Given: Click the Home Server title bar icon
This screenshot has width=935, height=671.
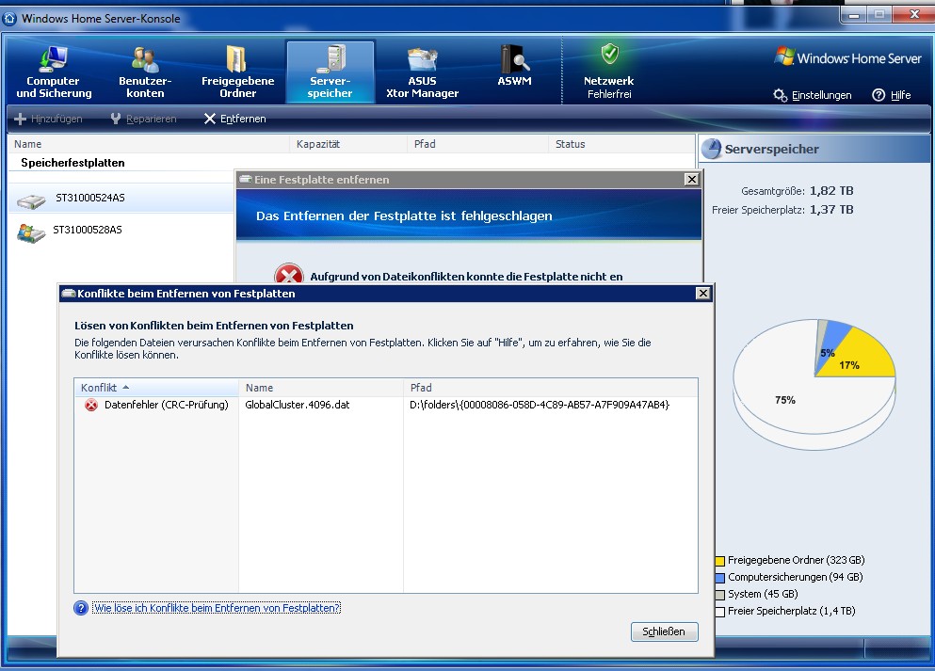Looking at the screenshot, I should click(x=9, y=19).
